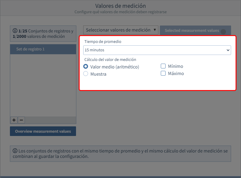
Task: Click the 1/2000 valores de medición text
Action: pos(39,36)
